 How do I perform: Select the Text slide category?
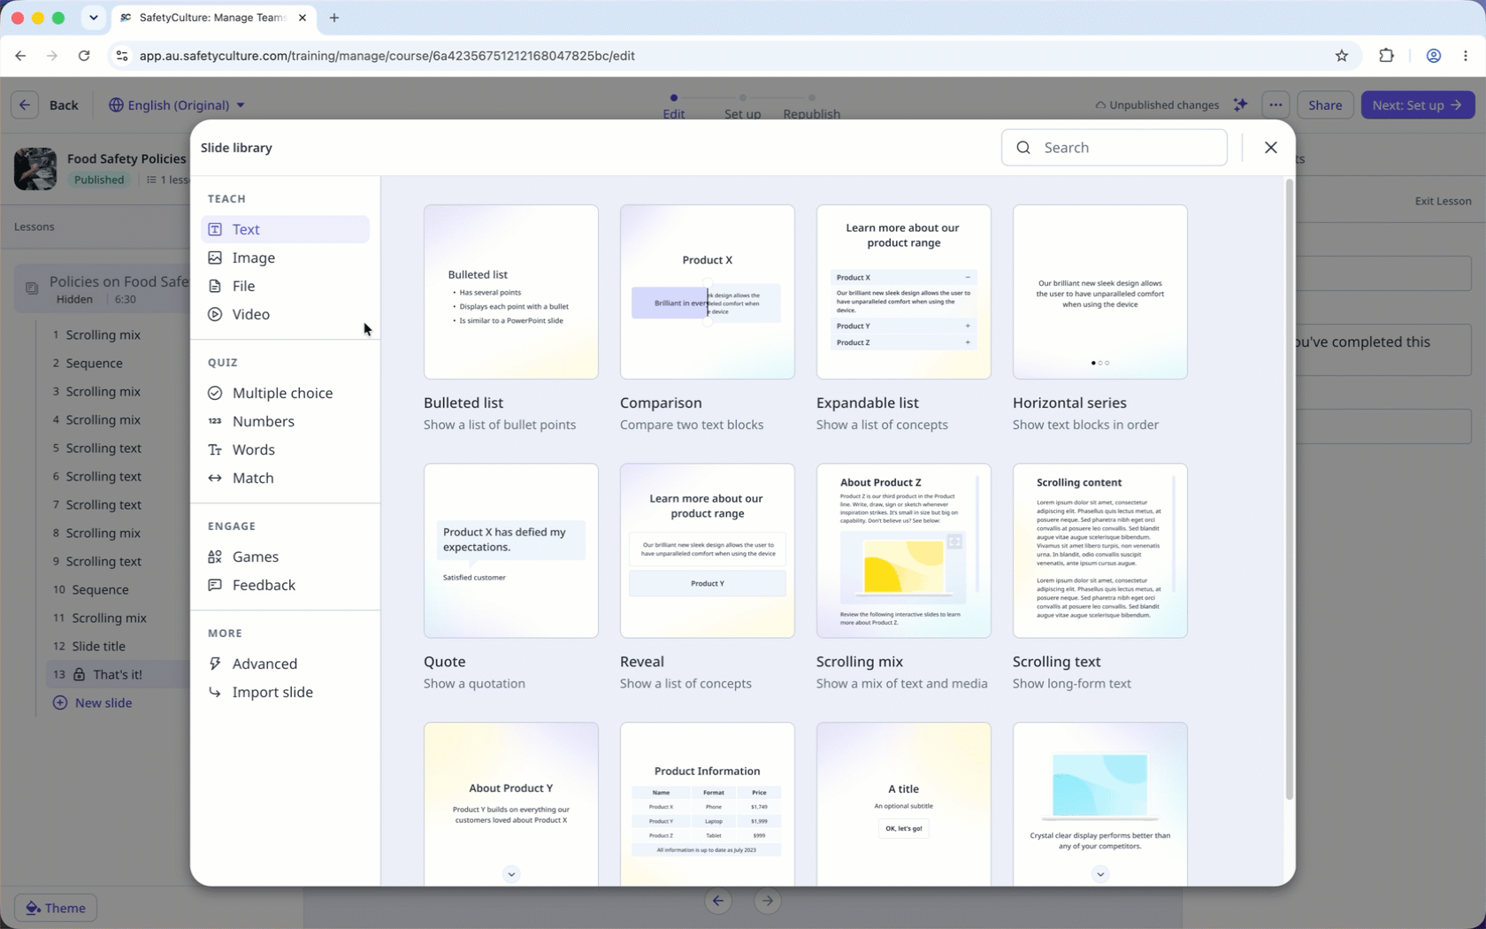tap(285, 229)
